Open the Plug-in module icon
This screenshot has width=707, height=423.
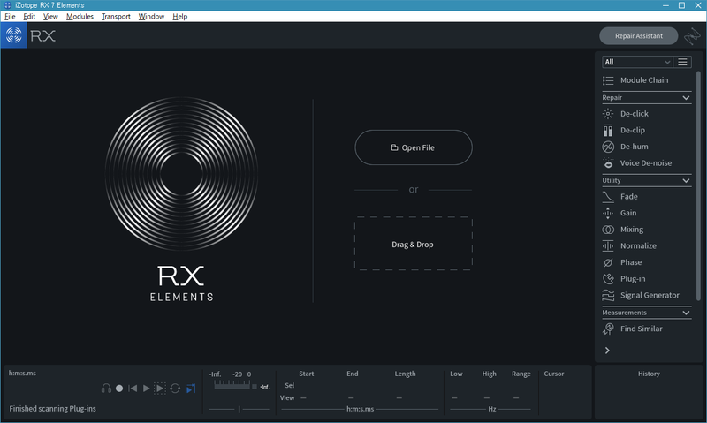tap(608, 279)
